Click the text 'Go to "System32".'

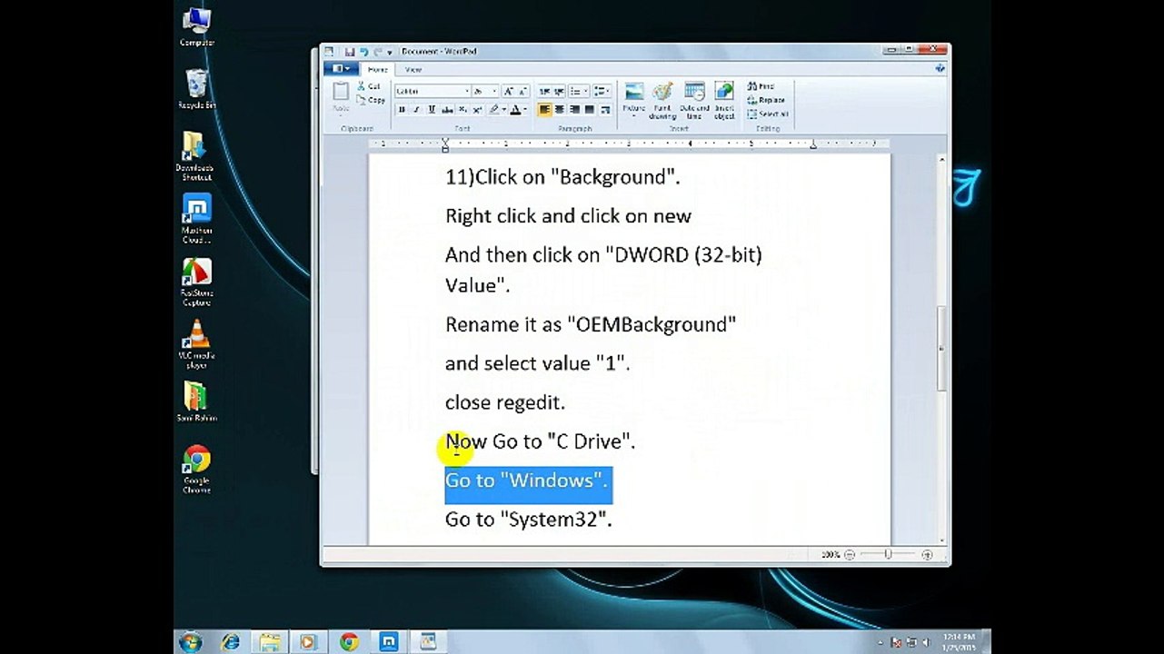point(529,520)
